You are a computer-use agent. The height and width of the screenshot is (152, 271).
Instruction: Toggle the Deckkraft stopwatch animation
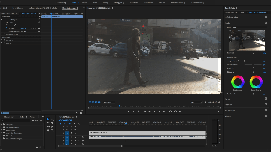[x=6, y=28]
